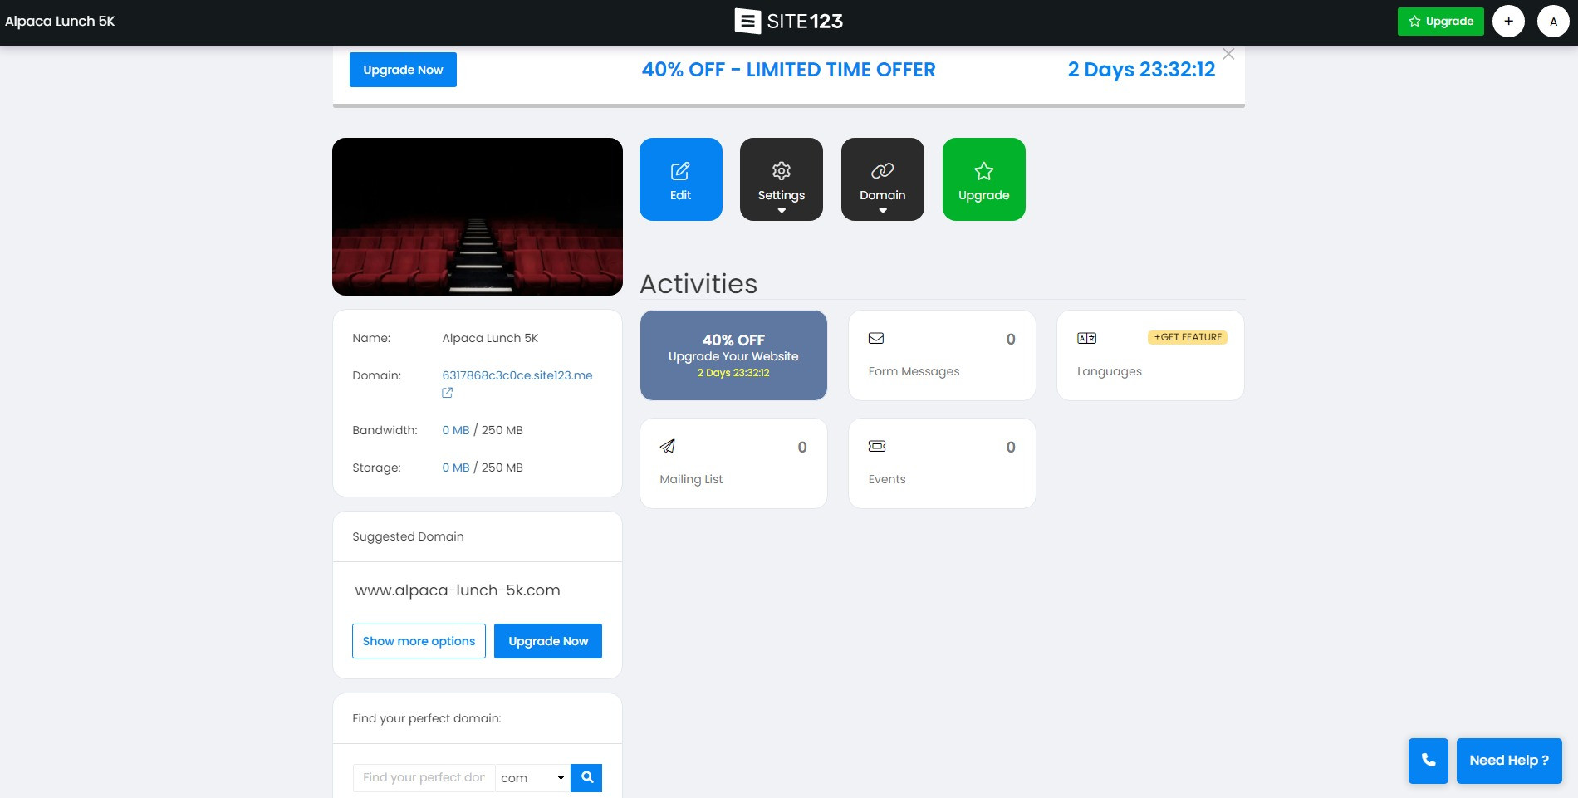Click the domain search magnifier icon

(x=586, y=778)
